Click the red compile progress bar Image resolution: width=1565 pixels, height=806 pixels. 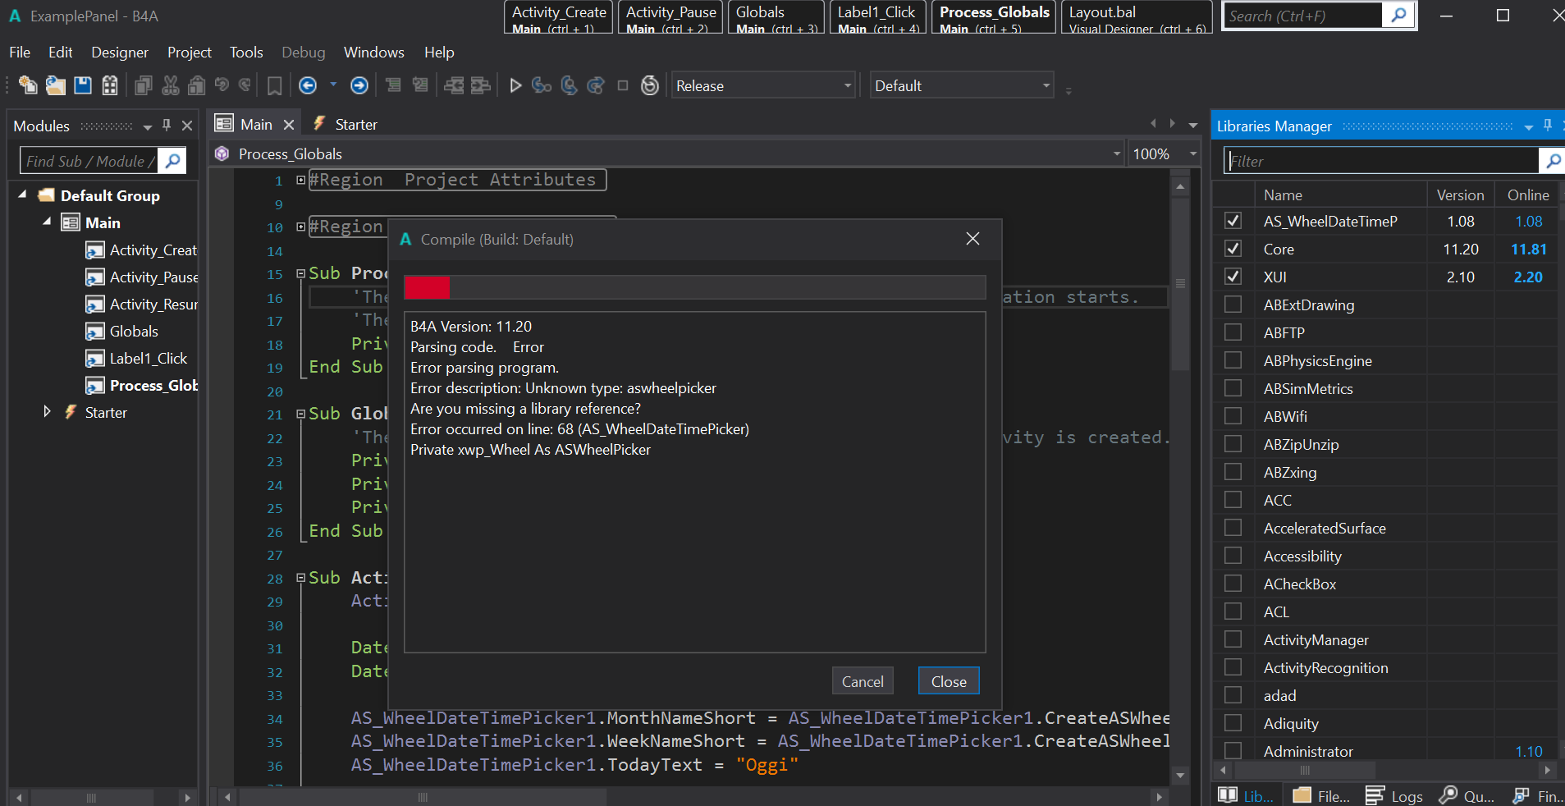click(427, 287)
